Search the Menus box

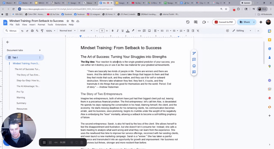tap(11, 31)
